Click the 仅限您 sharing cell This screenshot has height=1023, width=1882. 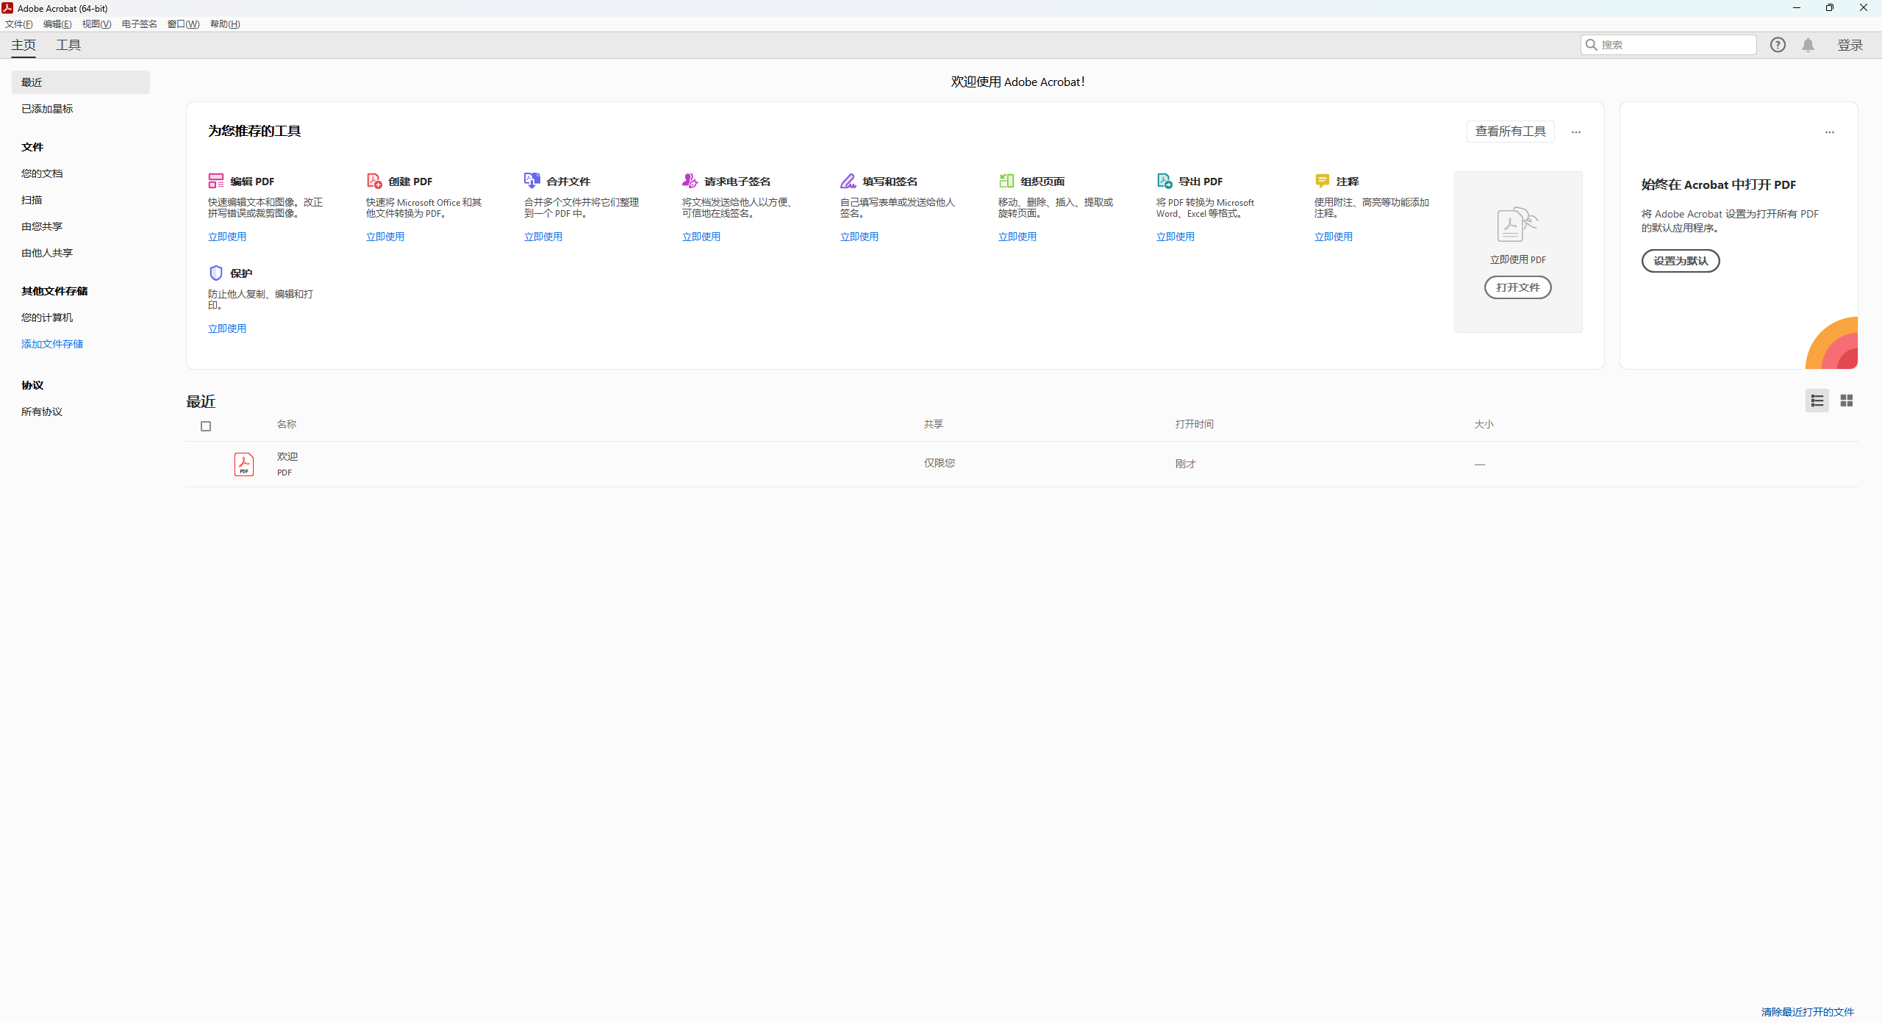(940, 463)
